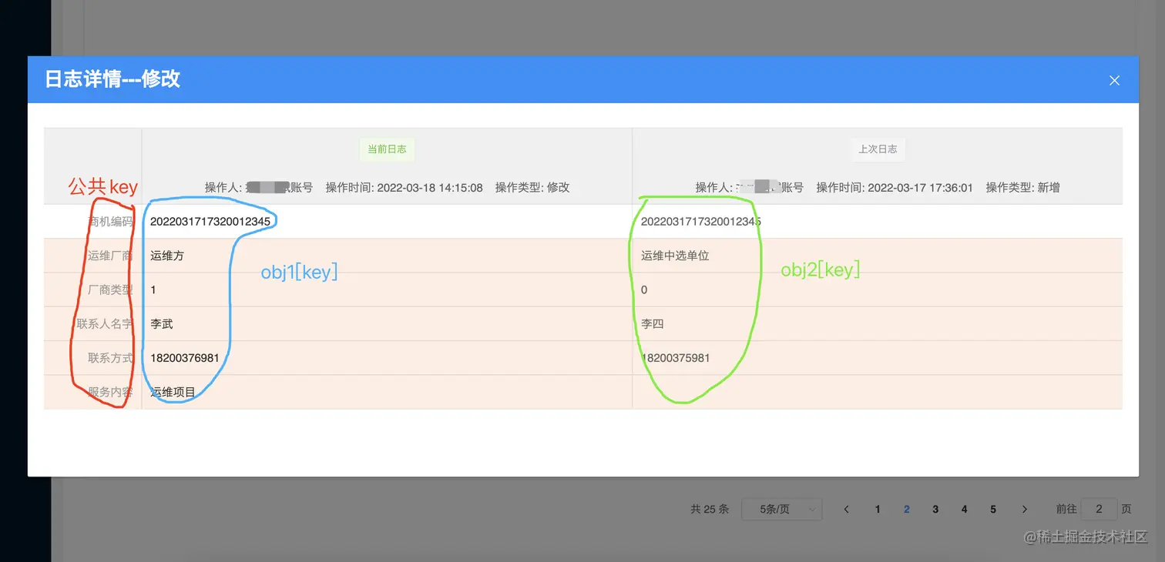Click 操作时间: 2022-03-18 14:15:08 text
The height and width of the screenshot is (562, 1165).
click(405, 187)
